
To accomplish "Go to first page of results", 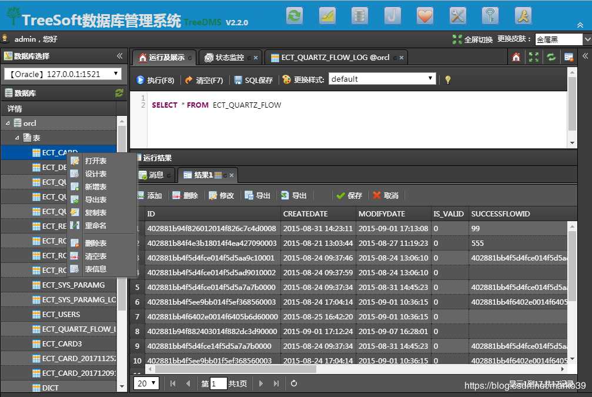I will click(x=173, y=383).
